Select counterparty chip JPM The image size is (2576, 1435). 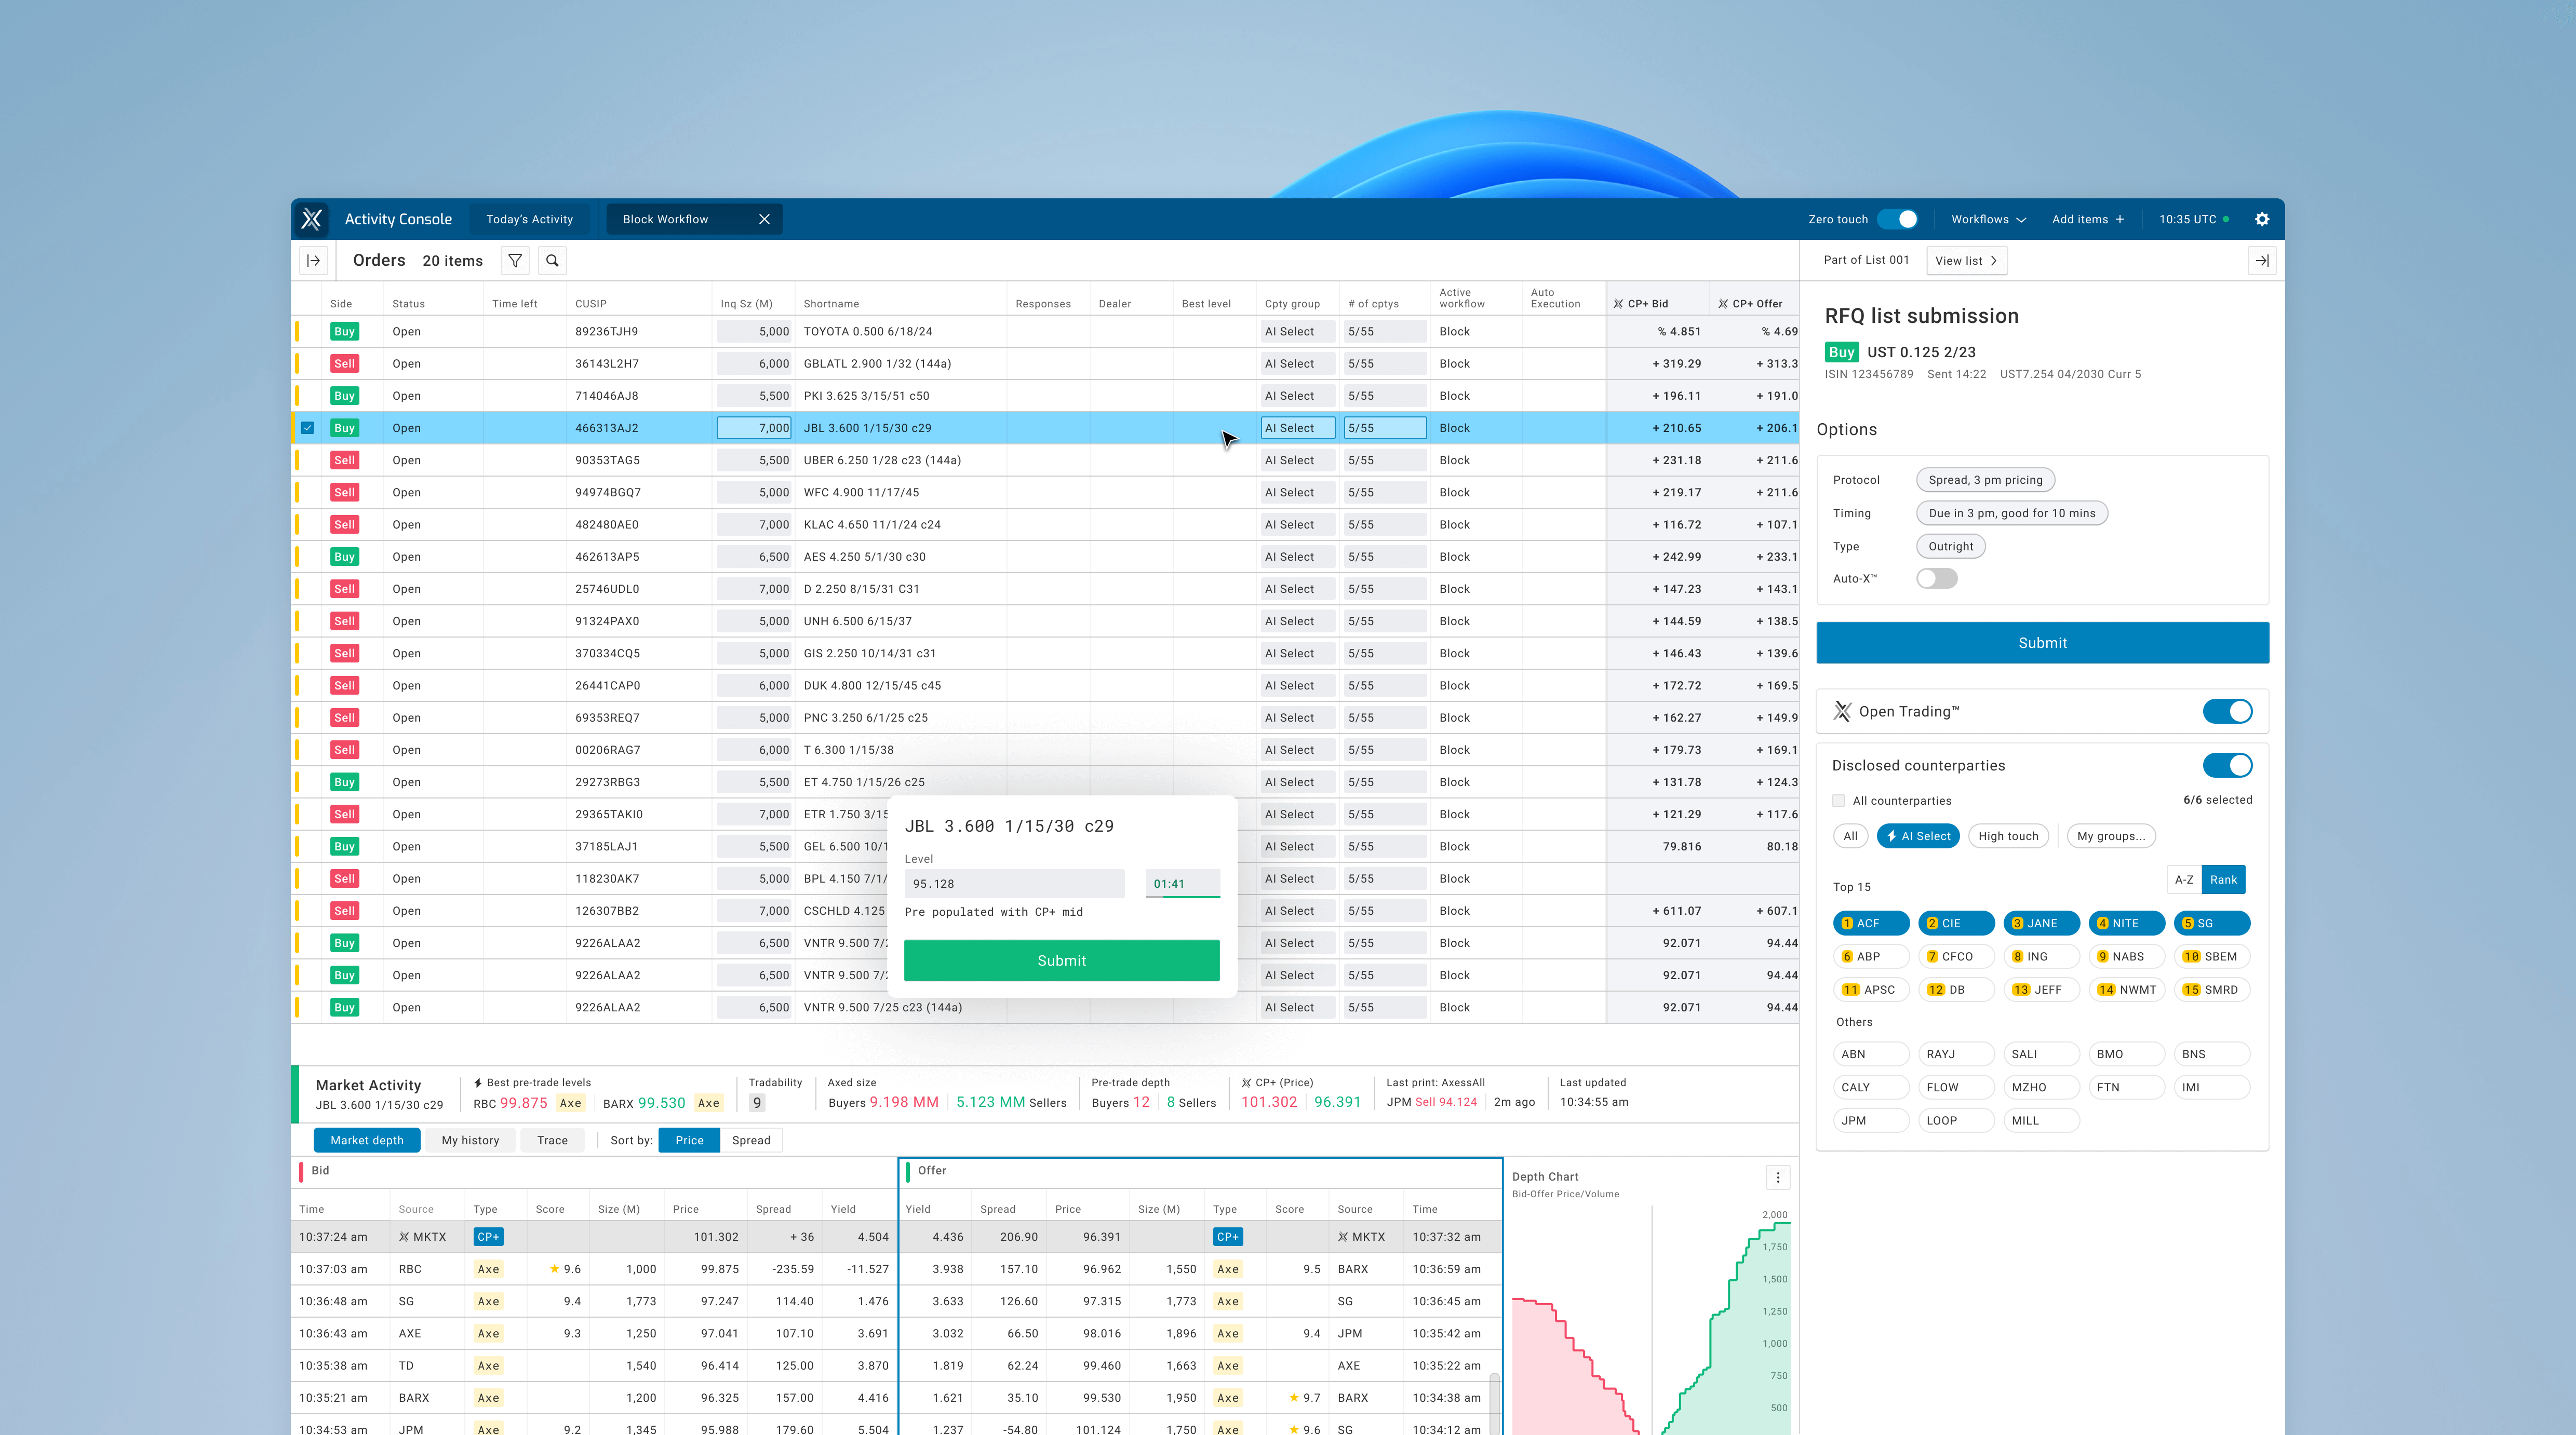point(1871,1121)
